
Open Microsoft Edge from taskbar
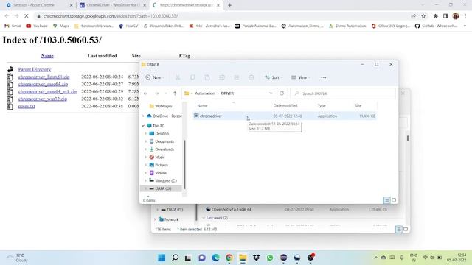point(215,258)
